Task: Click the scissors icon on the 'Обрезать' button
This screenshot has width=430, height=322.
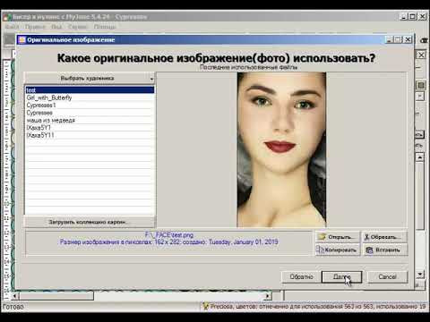Action: 366,237
